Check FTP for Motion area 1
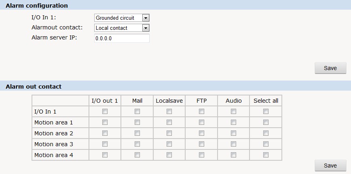351x174 pixels. 201,122
